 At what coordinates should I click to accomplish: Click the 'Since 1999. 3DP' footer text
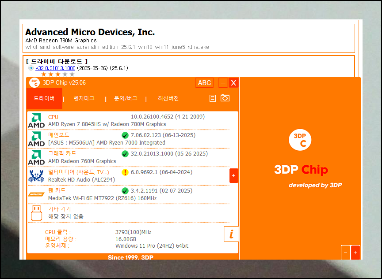(130, 257)
